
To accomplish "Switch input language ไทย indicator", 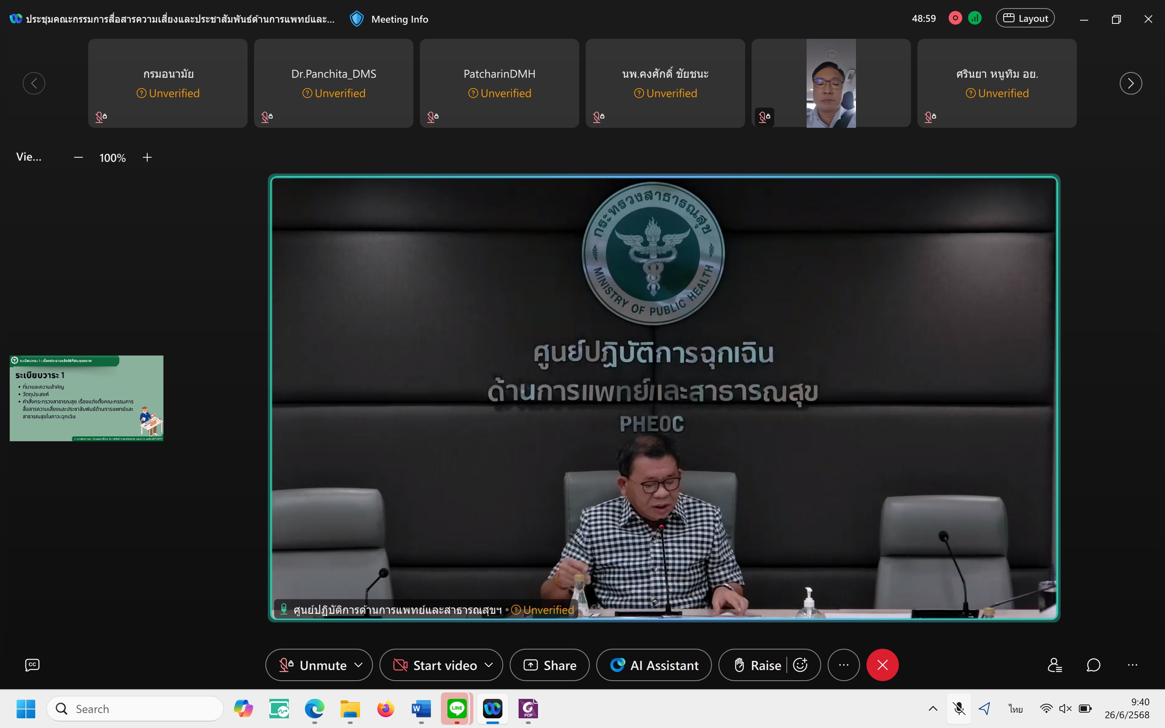I will 1016,709.
